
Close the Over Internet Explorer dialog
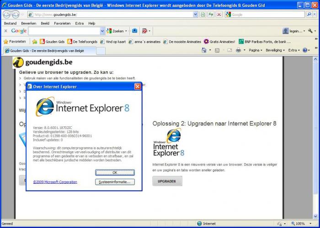[x=138, y=87]
